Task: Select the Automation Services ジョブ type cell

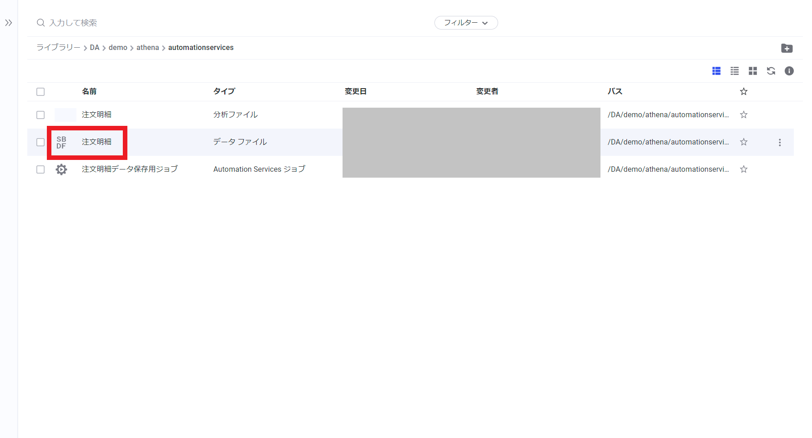Action: coord(259,169)
